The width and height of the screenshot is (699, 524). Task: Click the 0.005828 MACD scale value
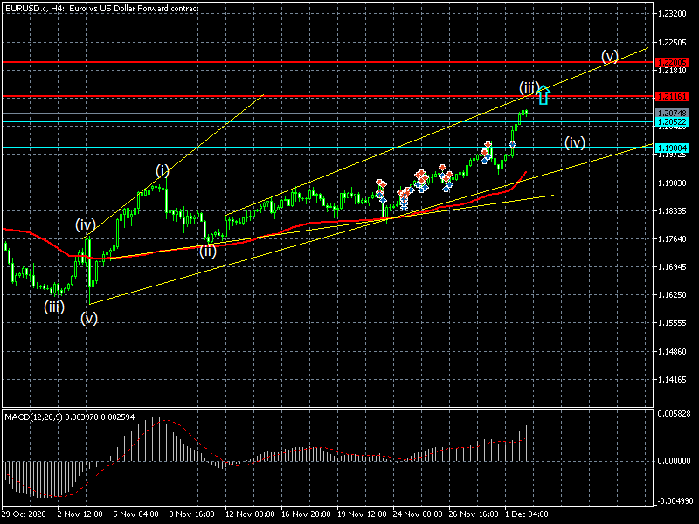point(674,413)
